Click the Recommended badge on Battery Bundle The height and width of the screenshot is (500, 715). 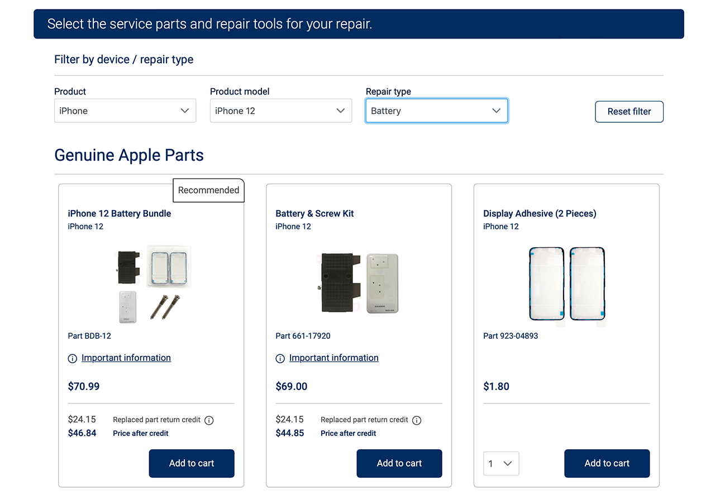[x=209, y=190]
